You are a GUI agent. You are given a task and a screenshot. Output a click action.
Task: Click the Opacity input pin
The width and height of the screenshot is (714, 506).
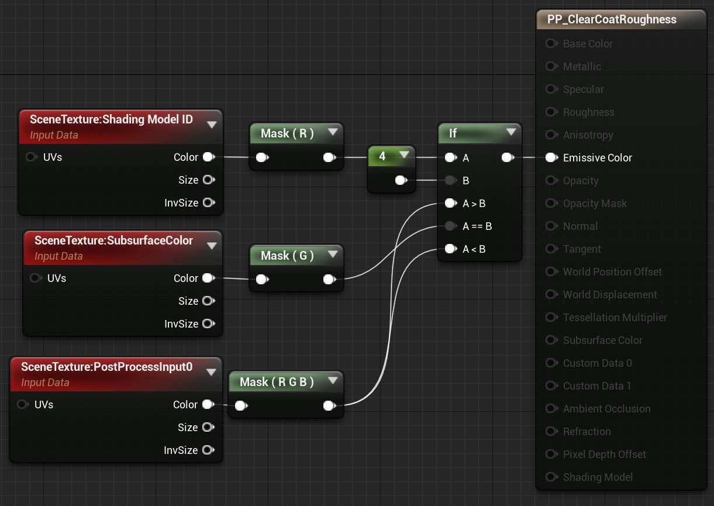[x=551, y=180]
